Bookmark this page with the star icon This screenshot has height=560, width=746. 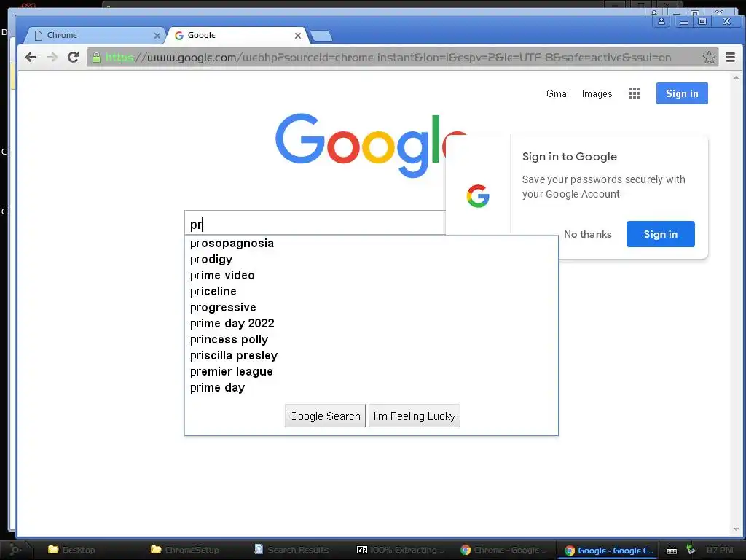tap(709, 58)
